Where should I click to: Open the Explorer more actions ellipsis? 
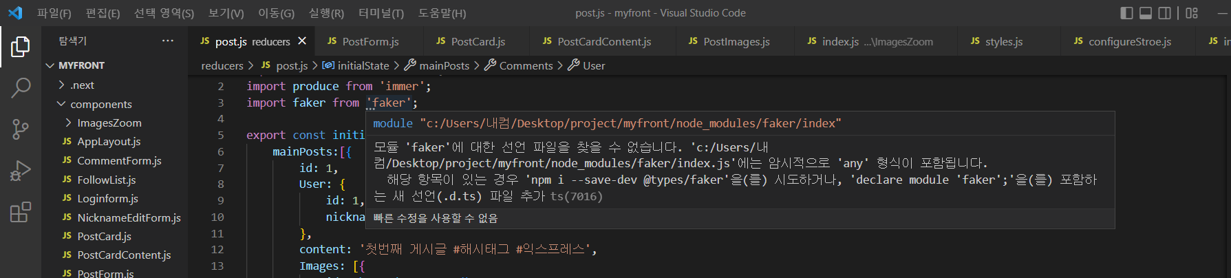[x=168, y=41]
